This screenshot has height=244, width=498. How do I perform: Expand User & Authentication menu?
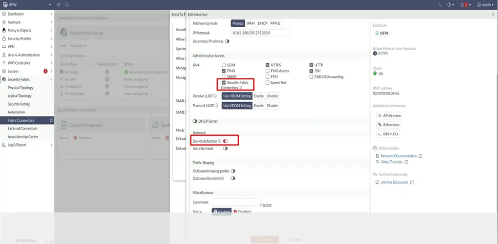pos(27,55)
